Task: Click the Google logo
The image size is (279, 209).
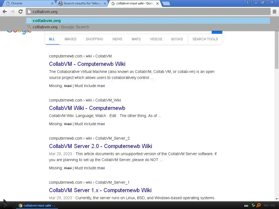Action: [x=19, y=32]
